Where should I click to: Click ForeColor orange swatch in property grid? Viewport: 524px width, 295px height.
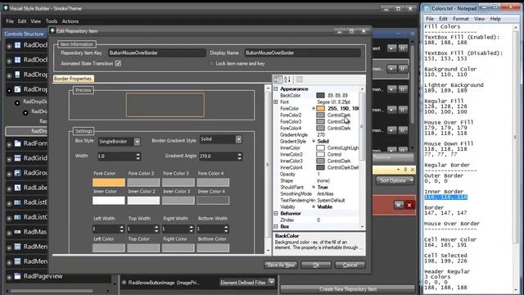coord(320,108)
